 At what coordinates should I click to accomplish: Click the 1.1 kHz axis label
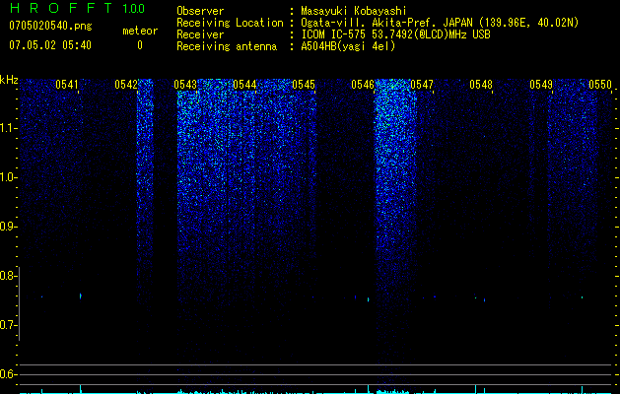[x=9, y=128]
